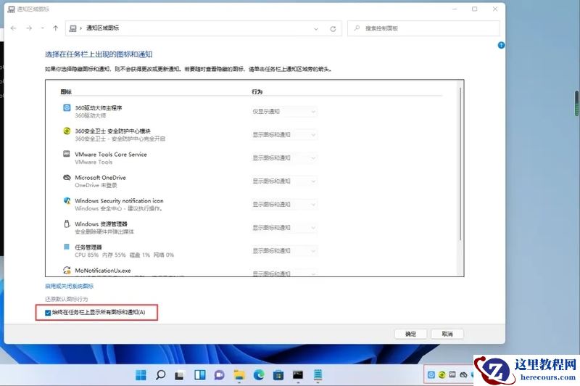Click the 360驱动大师主程序 row text
The image size is (580, 386).
[x=99, y=108]
